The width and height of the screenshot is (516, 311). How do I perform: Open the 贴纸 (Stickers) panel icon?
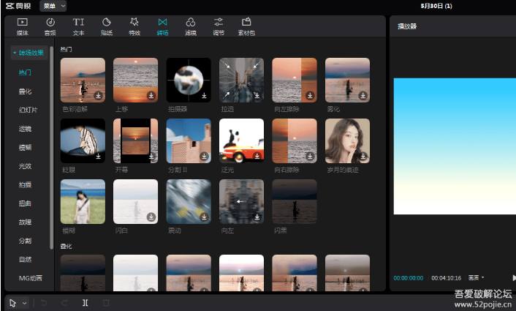(x=106, y=23)
